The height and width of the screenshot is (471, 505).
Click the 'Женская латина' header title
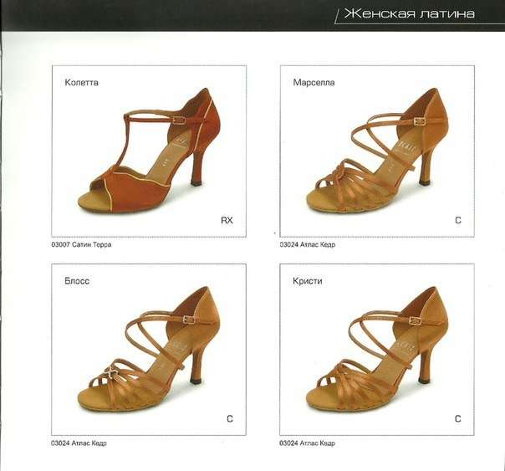pos(410,13)
